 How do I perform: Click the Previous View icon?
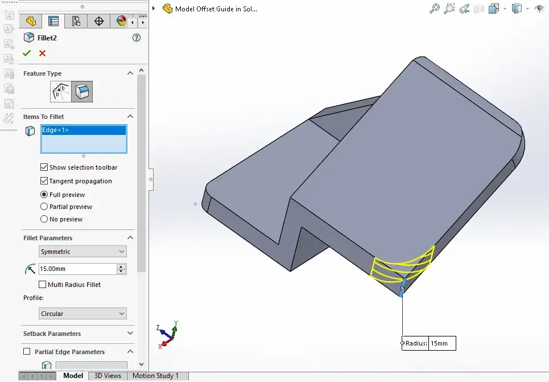coord(464,9)
